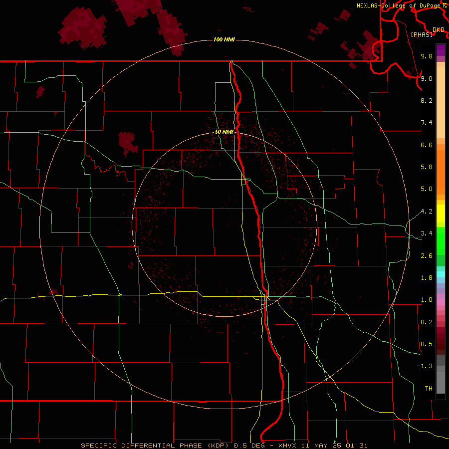
Task: Click the 5.0 value on color scale
Action: point(427,189)
